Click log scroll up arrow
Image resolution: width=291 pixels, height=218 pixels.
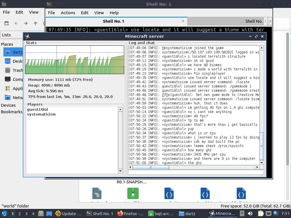(x=262, y=48)
